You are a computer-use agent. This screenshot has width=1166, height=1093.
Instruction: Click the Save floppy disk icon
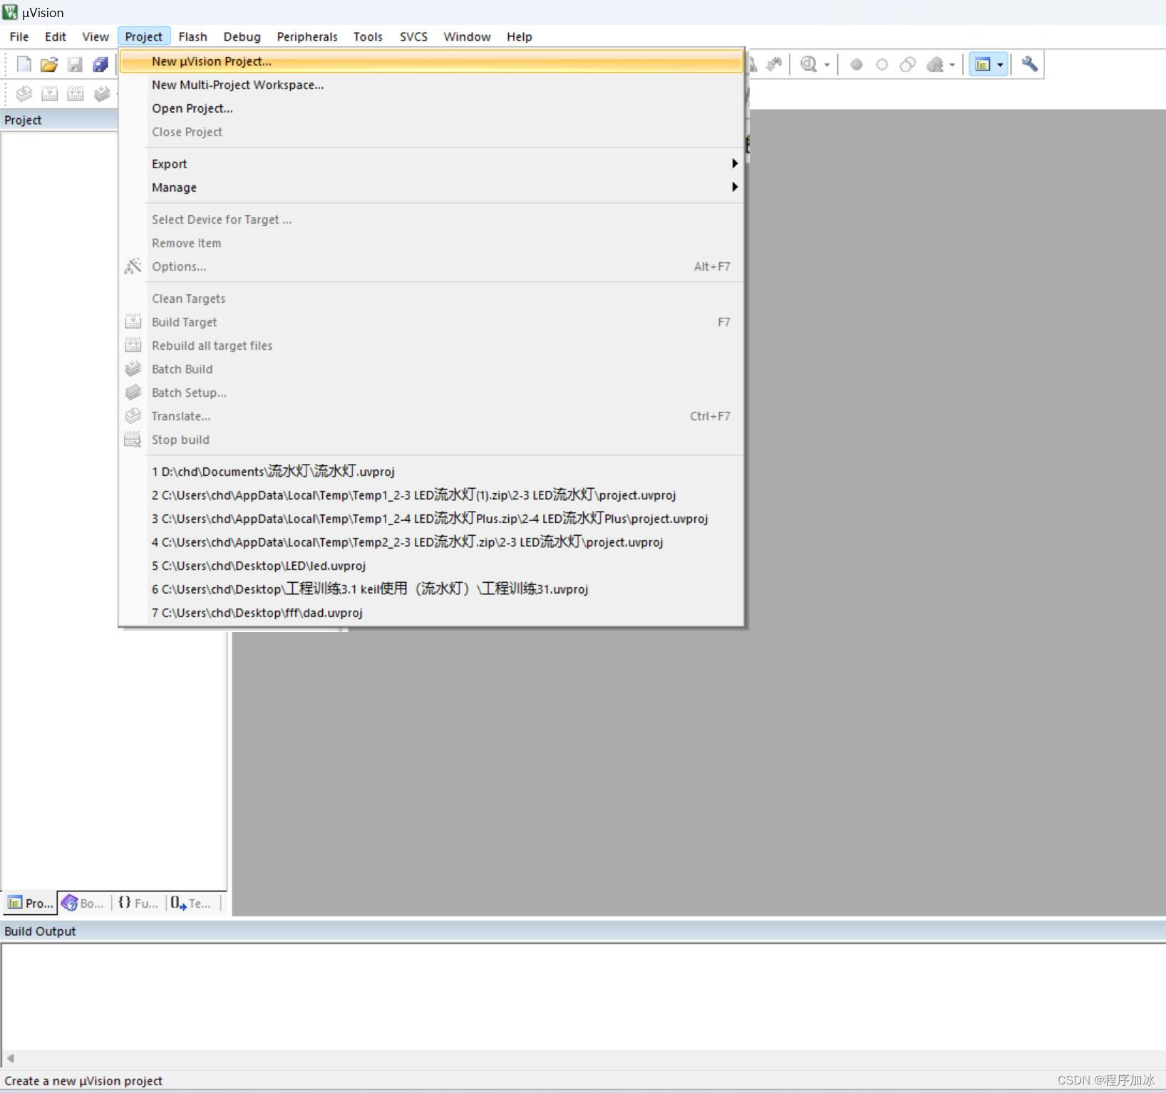74,65
